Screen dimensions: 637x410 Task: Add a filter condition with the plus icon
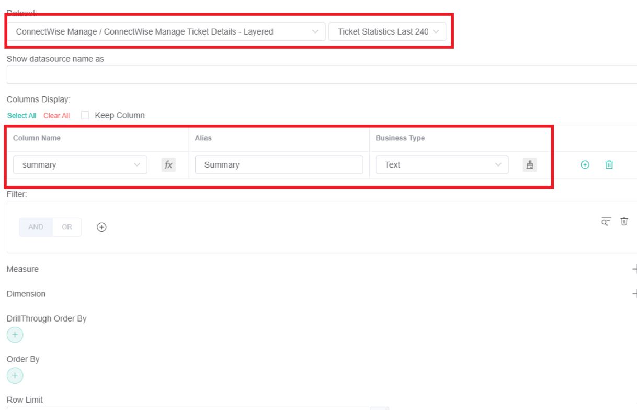[x=101, y=227]
